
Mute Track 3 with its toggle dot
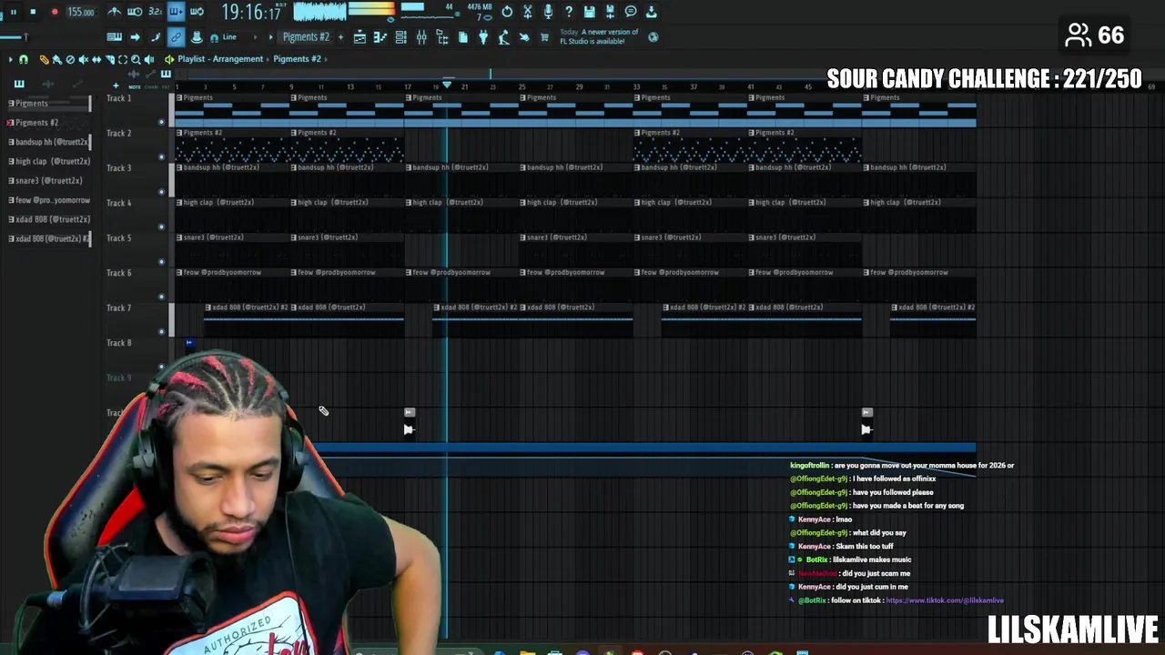pyautogui.click(x=162, y=192)
